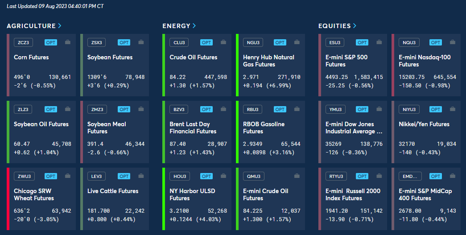Click the briefcase icon on Soybean Futures card
466x235 pixels.
(x=141, y=42)
